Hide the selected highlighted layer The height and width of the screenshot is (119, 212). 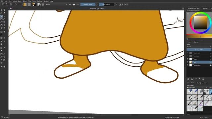(x=188, y=62)
